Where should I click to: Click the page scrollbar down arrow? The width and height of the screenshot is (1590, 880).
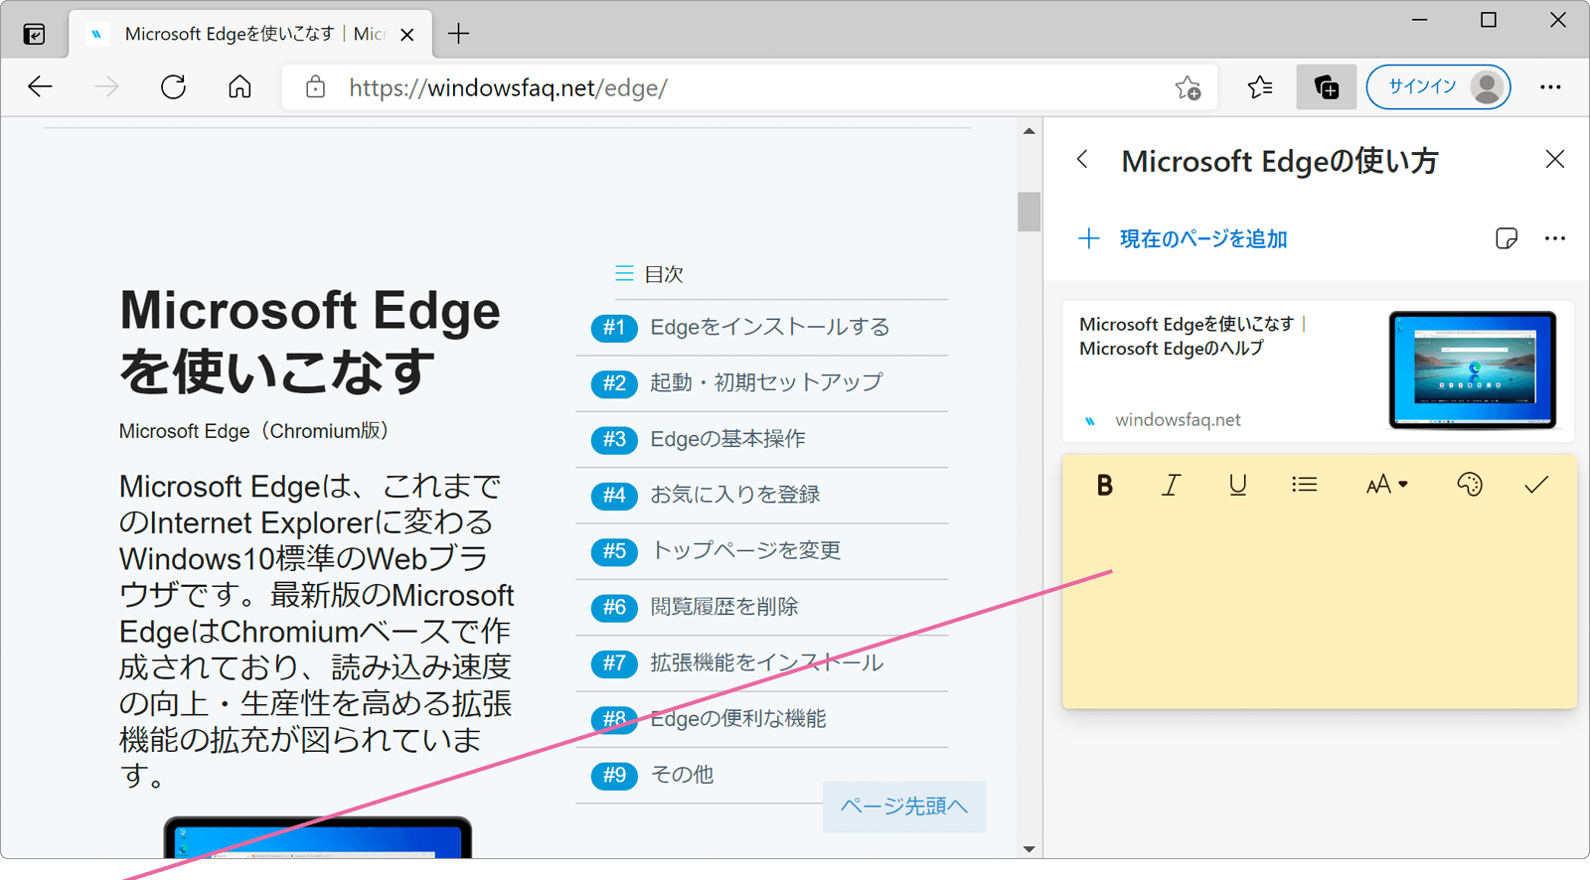[1029, 848]
